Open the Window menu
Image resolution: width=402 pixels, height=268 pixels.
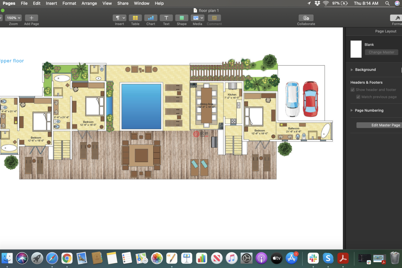pos(142,3)
